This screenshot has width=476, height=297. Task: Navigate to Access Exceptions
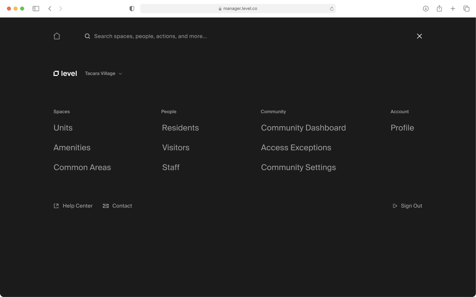(x=296, y=147)
